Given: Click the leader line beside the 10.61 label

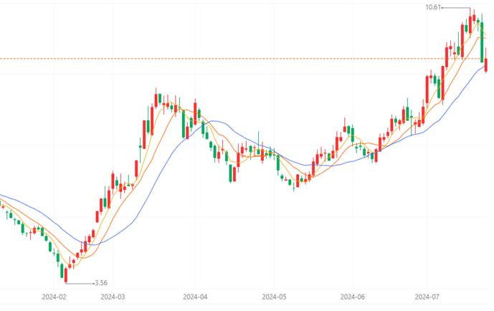Looking at the screenshot, I should point(456,8).
